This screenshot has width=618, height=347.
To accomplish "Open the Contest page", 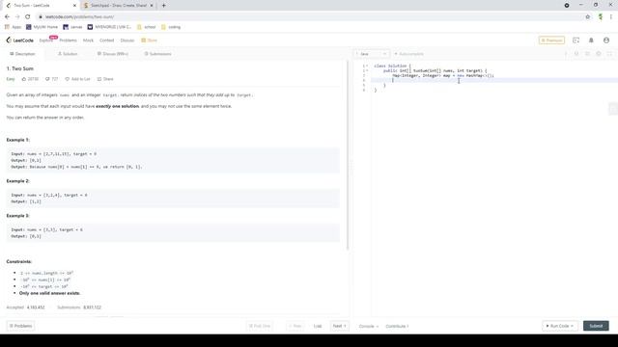I will point(106,40).
